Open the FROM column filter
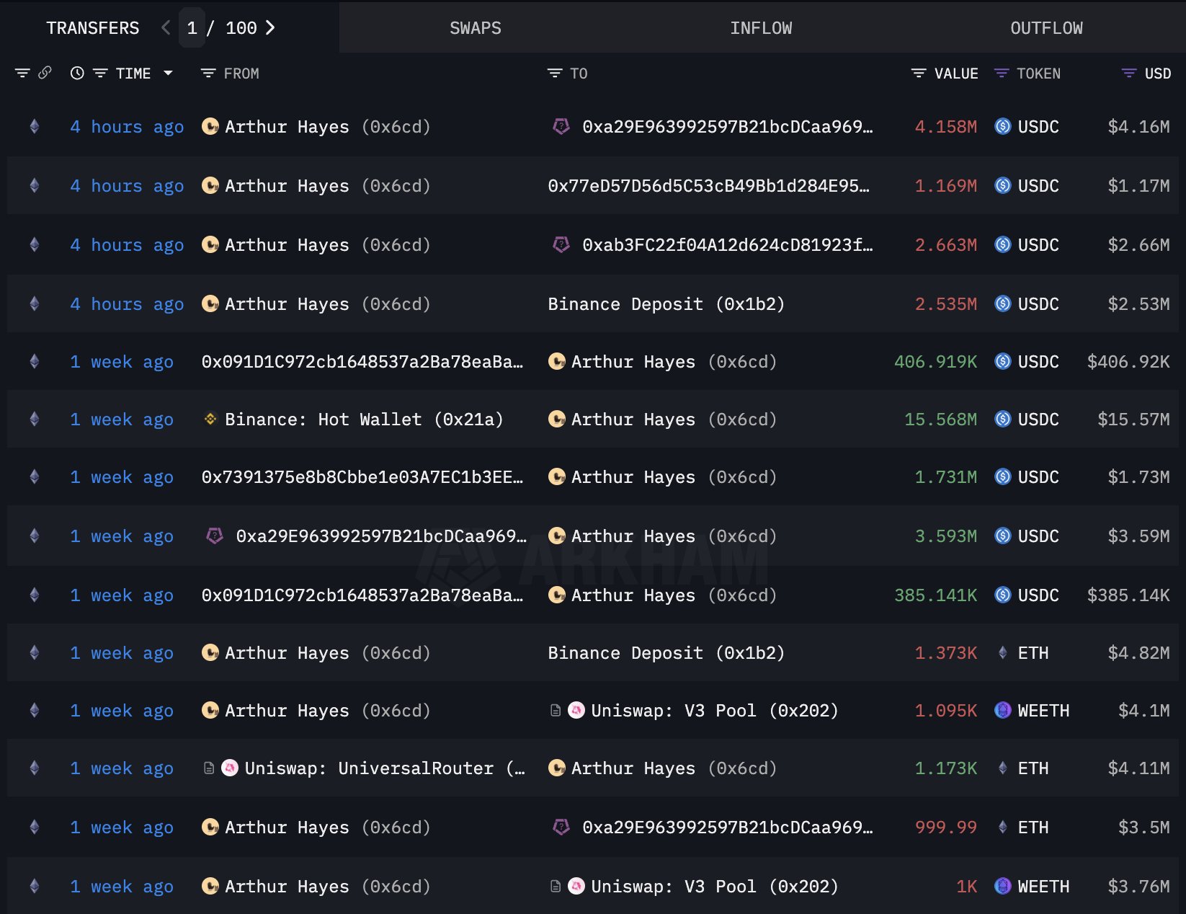Screen dimensions: 1186x914 point(208,73)
